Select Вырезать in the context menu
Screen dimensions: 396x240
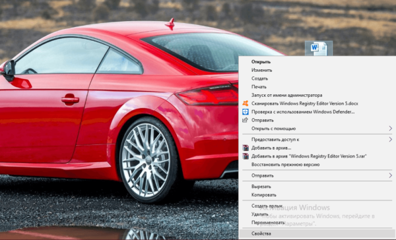[x=261, y=187]
